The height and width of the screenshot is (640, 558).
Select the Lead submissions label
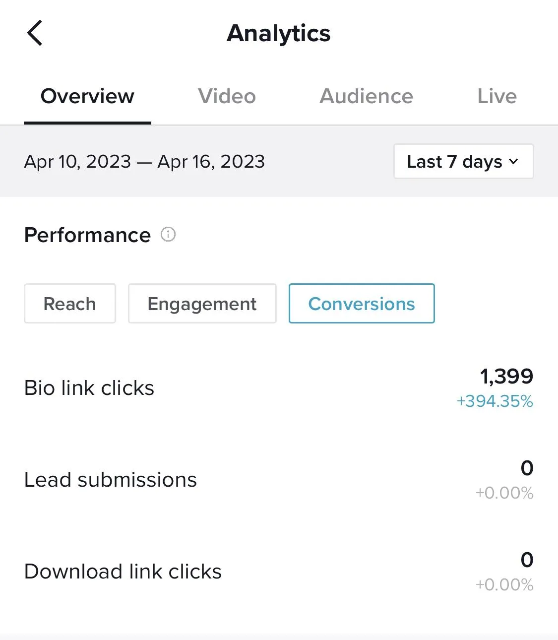(111, 480)
